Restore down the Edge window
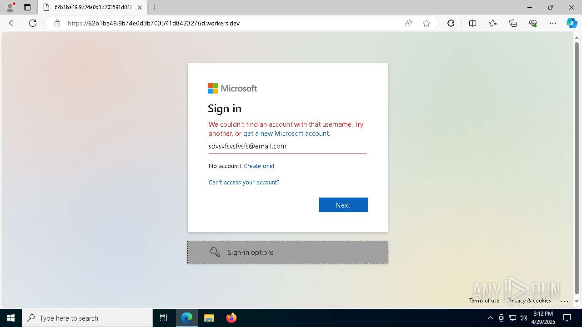This screenshot has width=582, height=327. pyautogui.click(x=551, y=7)
